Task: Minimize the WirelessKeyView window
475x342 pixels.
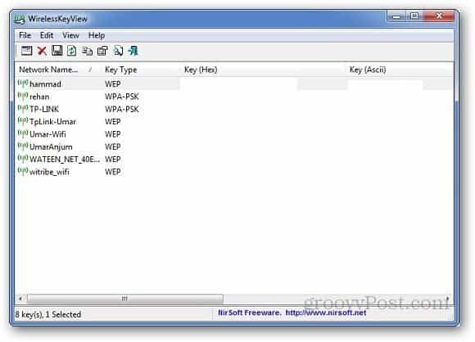Action: tap(396, 16)
